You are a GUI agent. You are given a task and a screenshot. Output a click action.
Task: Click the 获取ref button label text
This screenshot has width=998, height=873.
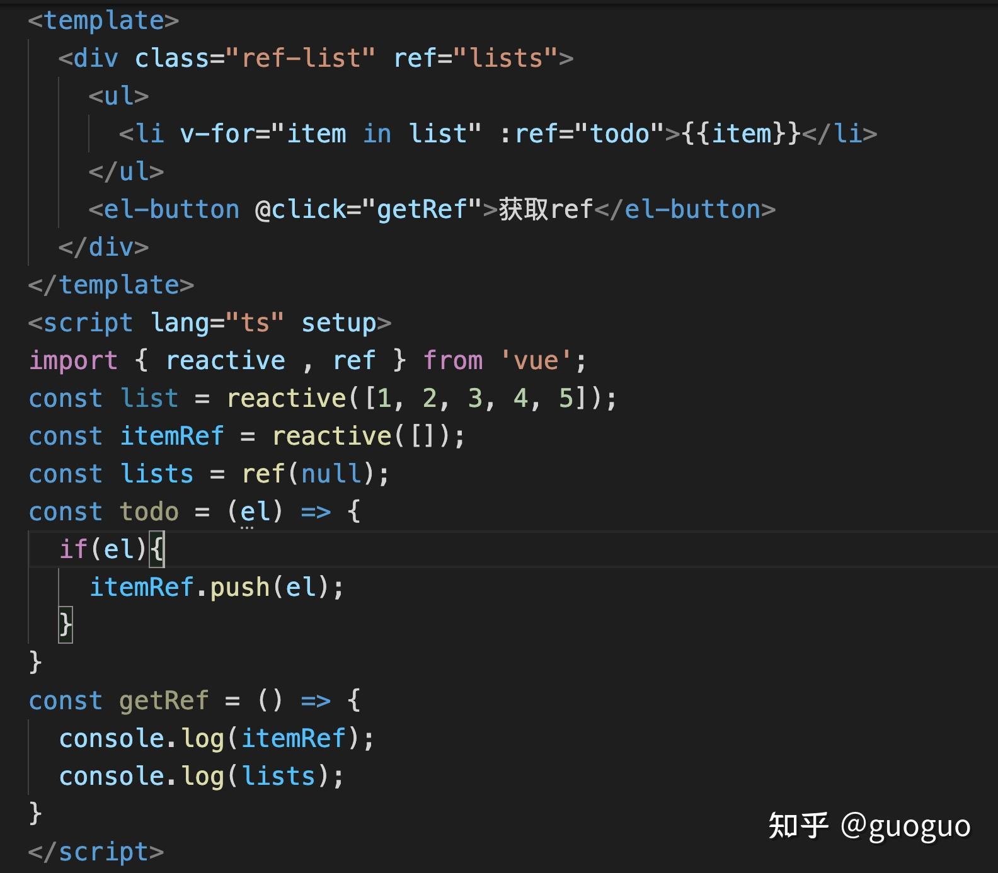pyautogui.click(x=546, y=210)
